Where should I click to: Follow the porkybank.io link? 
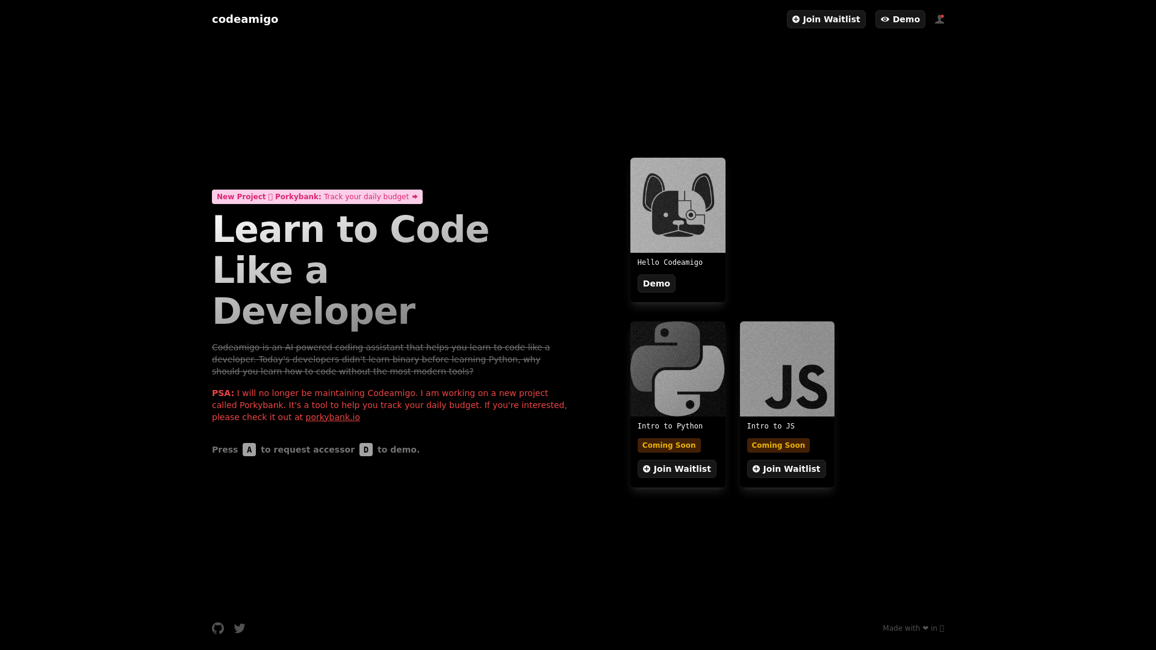(332, 417)
